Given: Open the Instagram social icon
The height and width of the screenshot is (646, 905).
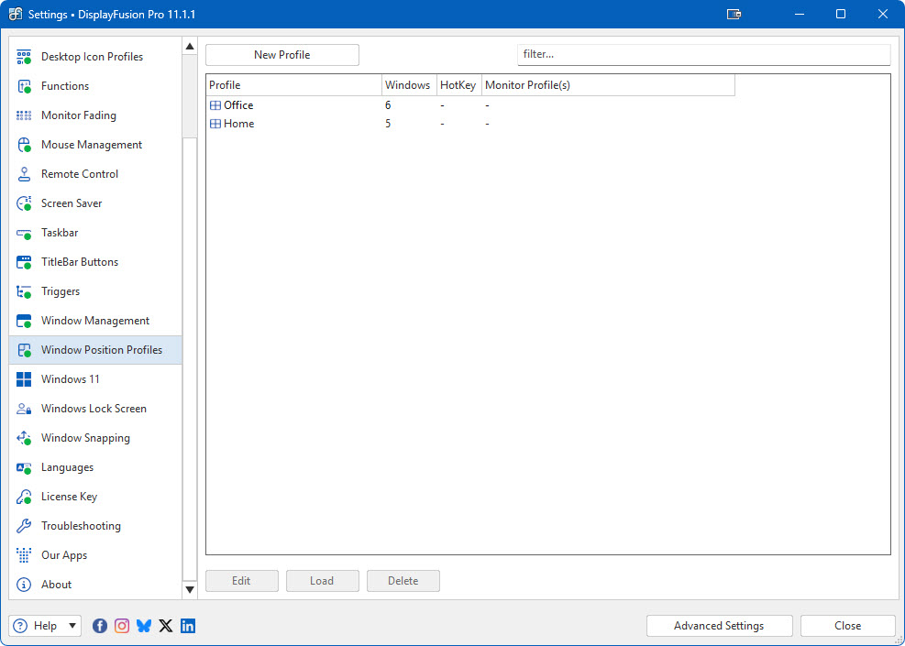Looking at the screenshot, I should coord(122,626).
